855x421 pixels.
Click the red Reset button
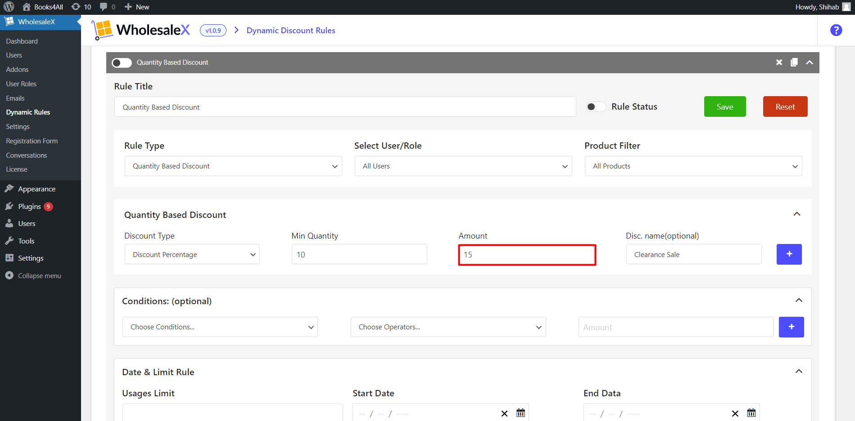785,106
